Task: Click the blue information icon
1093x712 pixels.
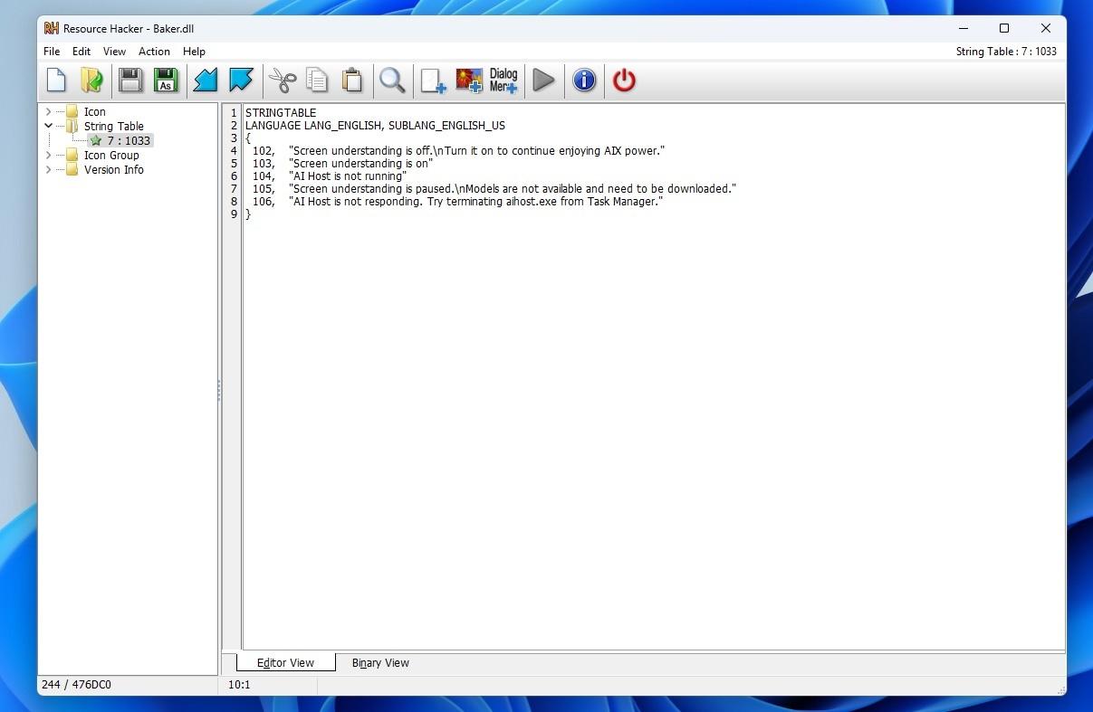Action: (x=584, y=81)
